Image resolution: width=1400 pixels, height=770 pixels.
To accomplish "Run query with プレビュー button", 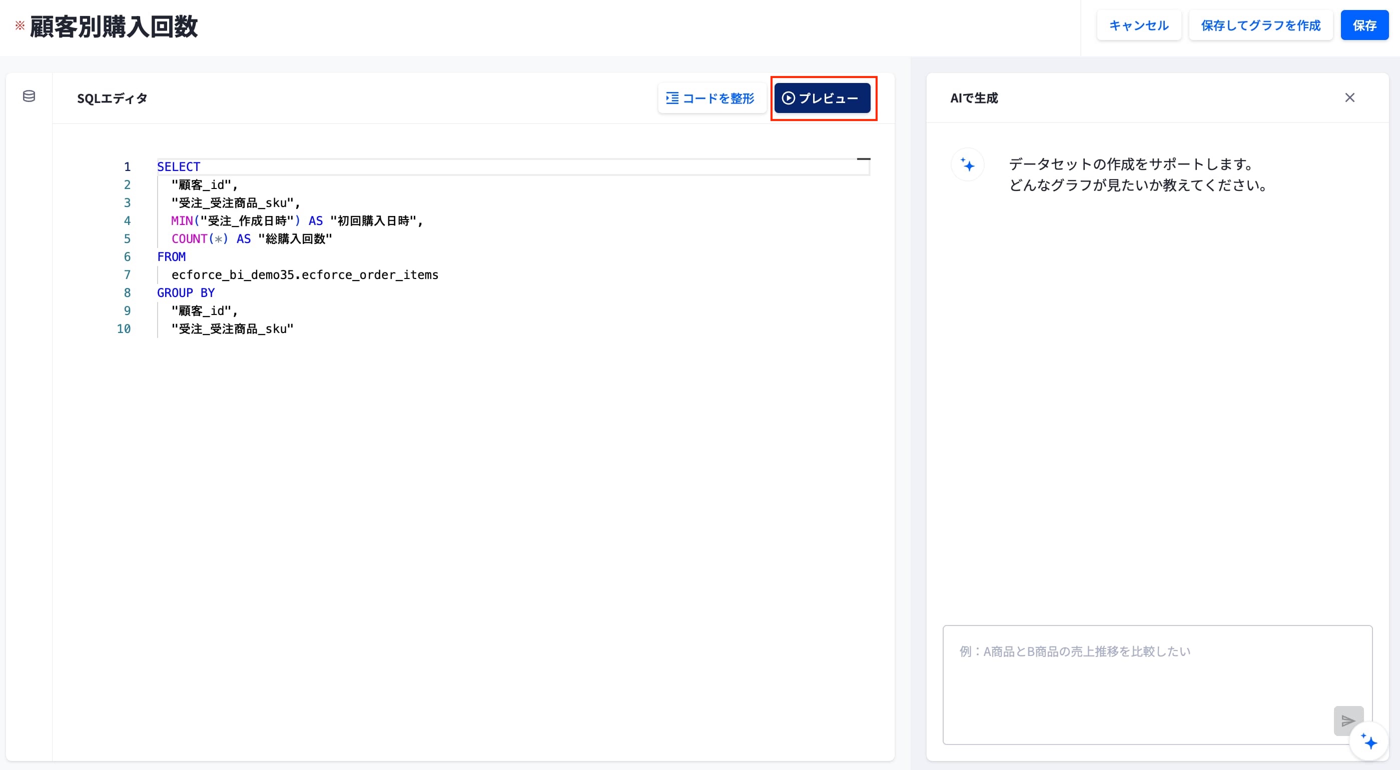I will 822,98.
